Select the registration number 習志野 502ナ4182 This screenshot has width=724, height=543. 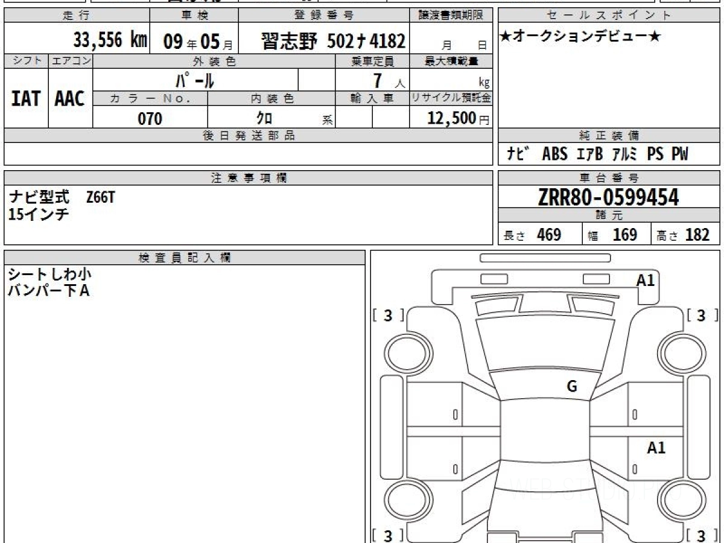coord(334,41)
